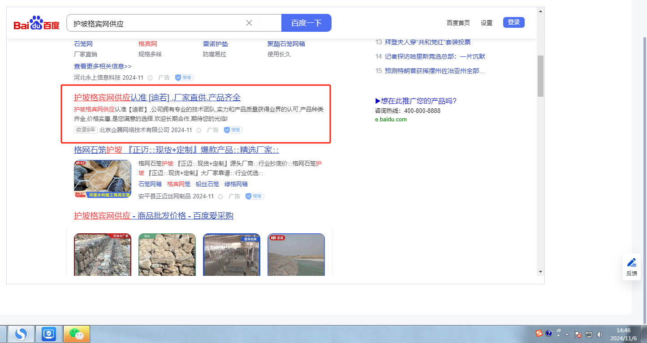Open result 格网石笼护坡『正迈::现货+定制』
This screenshot has height=343, width=647.
pos(177,150)
